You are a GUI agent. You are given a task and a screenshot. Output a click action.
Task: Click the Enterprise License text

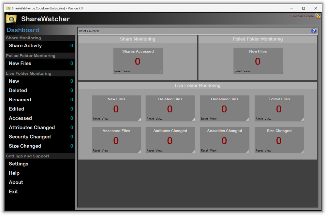(x=302, y=16)
